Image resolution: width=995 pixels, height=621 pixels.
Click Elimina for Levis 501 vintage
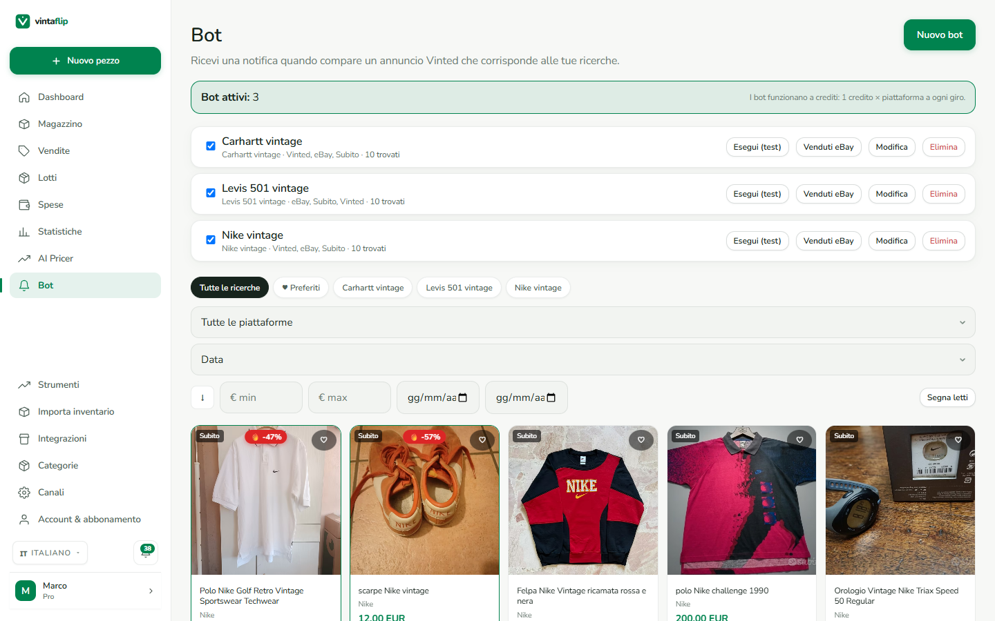(x=944, y=194)
